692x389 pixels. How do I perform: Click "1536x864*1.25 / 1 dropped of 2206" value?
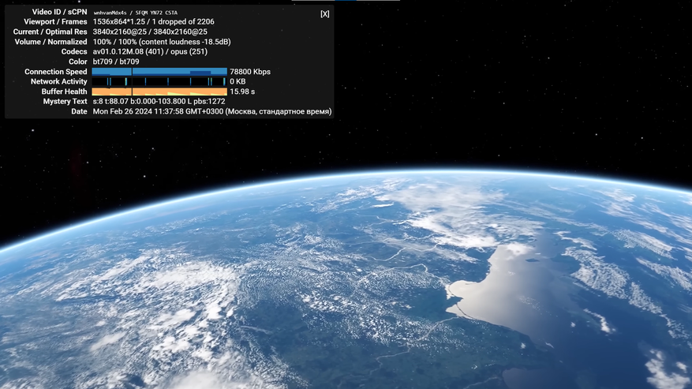coord(154,21)
